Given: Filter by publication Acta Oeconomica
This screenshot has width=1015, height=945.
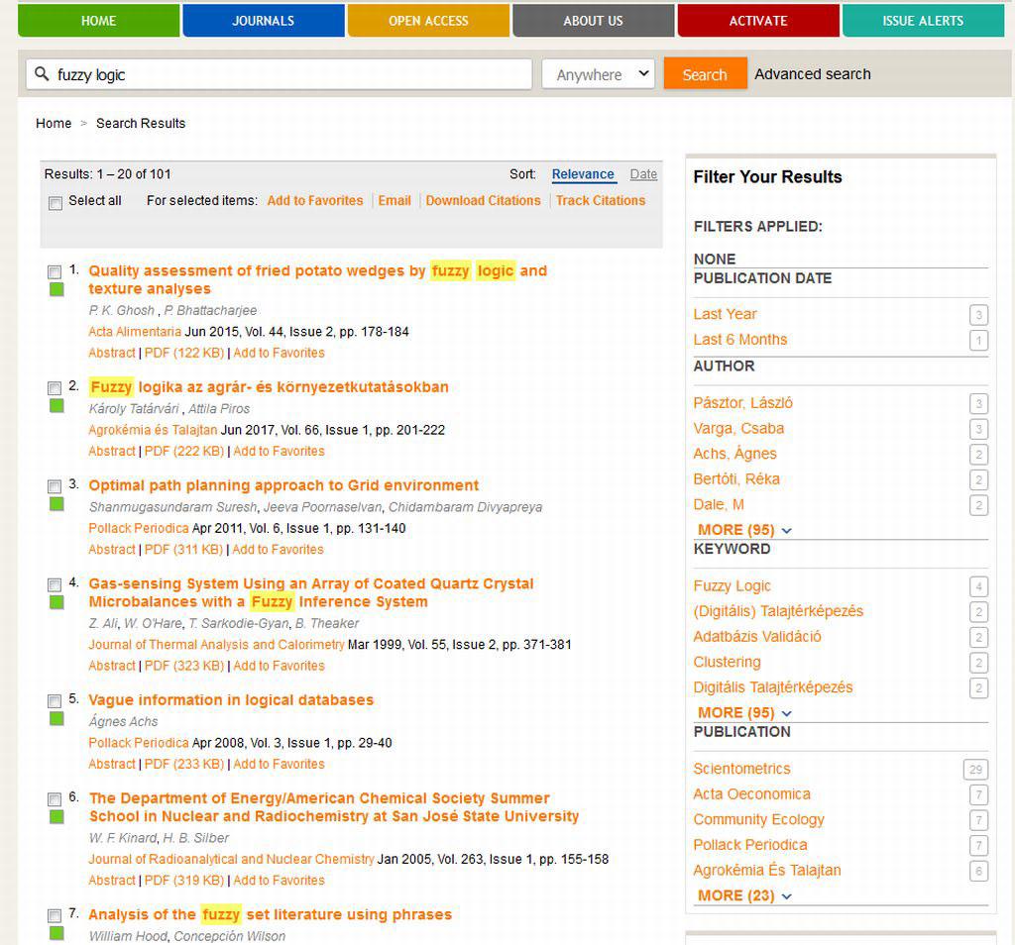Looking at the screenshot, I should pyautogui.click(x=752, y=794).
